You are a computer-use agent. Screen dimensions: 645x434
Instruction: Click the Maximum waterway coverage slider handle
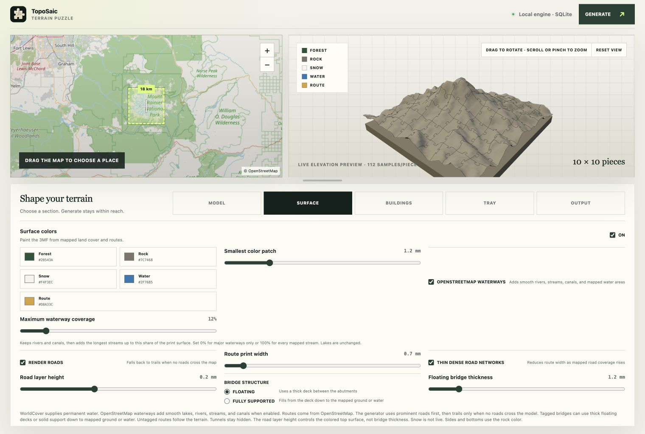point(46,331)
